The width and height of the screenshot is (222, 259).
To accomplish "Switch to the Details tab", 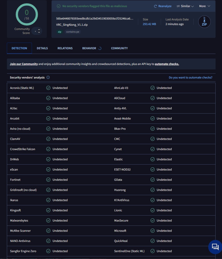I will [x=42, y=48].
